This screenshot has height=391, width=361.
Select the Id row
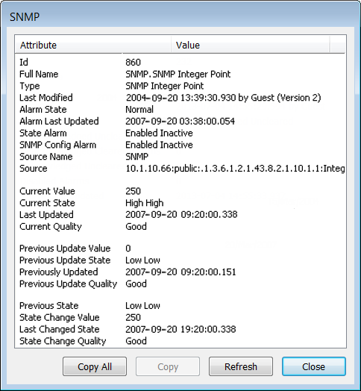tap(180, 63)
